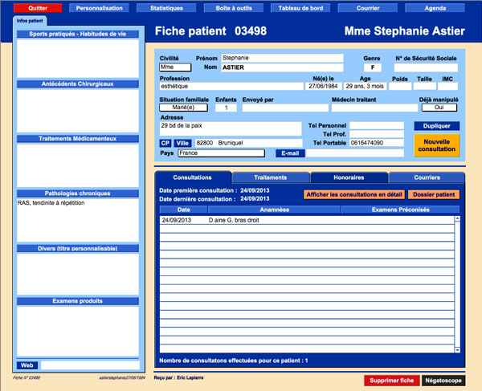
Task: Open the Négatoscope viewer
Action: pyautogui.click(x=443, y=379)
